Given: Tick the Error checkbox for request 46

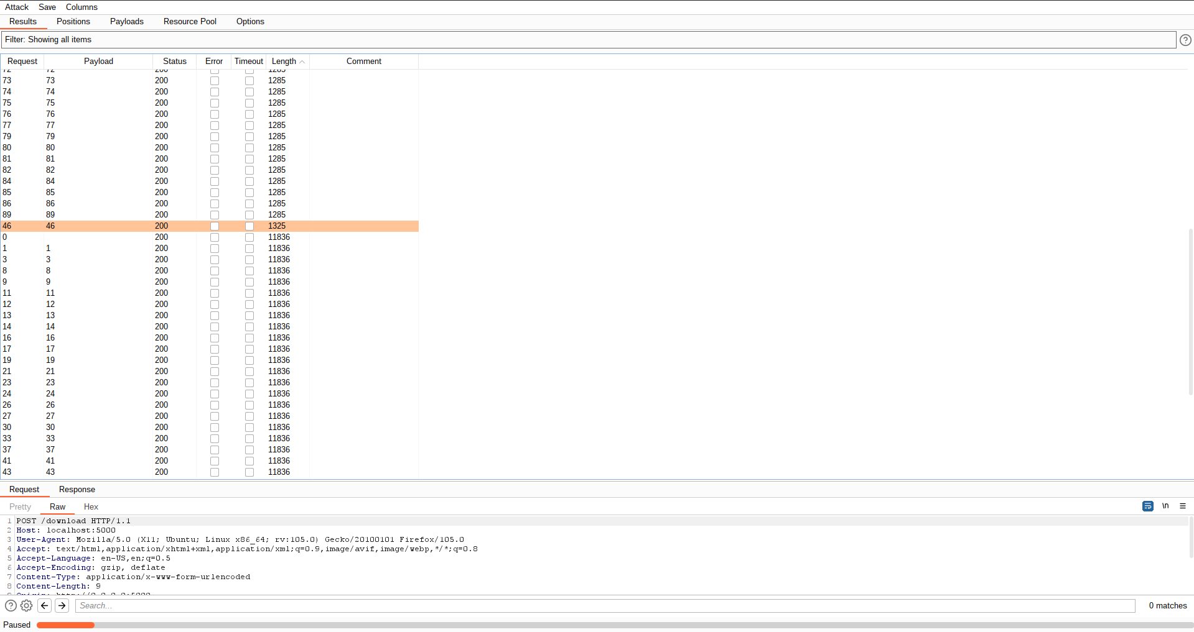Looking at the screenshot, I should click(x=215, y=226).
